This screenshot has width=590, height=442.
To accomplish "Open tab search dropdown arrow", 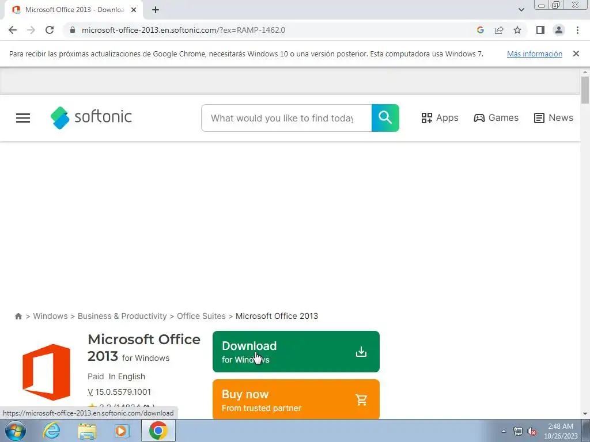I will coord(521,10).
